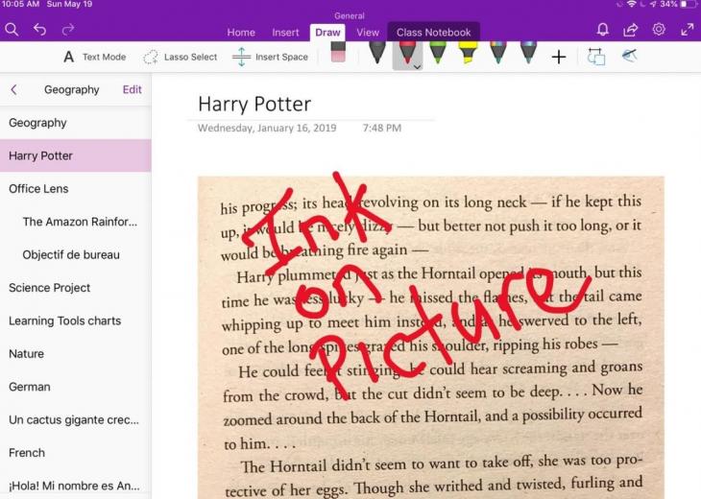Switch to Text Mode
Screen dimensions: 701x499
pos(94,57)
